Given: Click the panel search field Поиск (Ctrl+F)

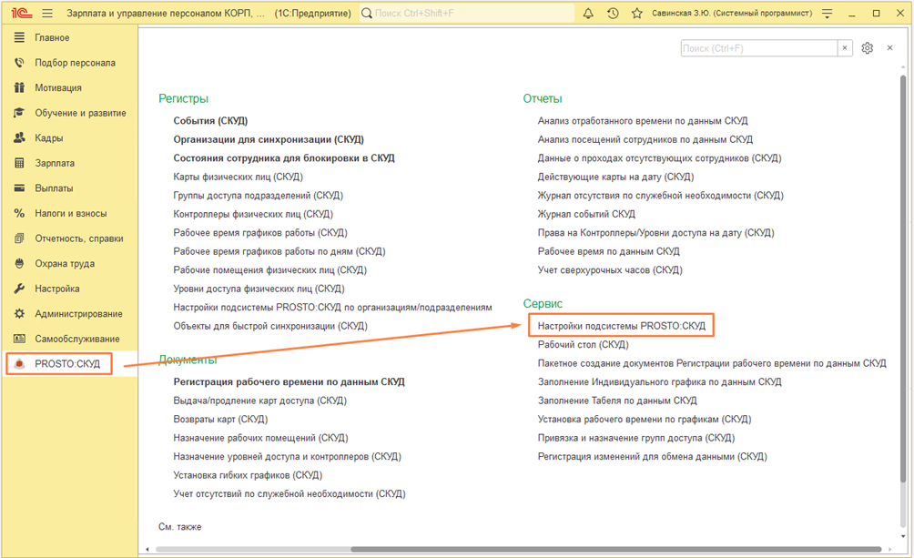Looking at the screenshot, I should click(758, 48).
